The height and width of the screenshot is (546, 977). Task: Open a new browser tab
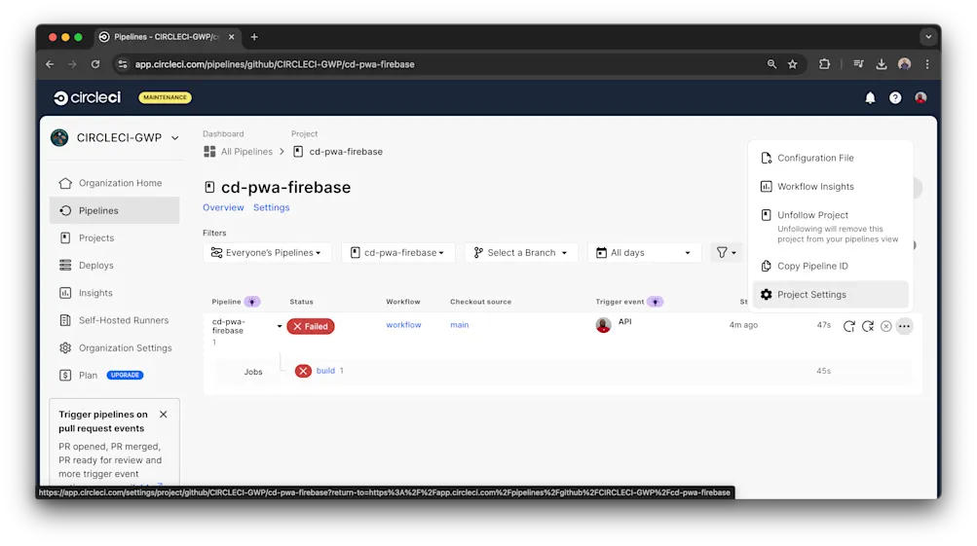(254, 37)
